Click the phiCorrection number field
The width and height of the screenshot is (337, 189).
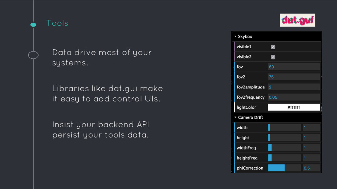coord(311,168)
